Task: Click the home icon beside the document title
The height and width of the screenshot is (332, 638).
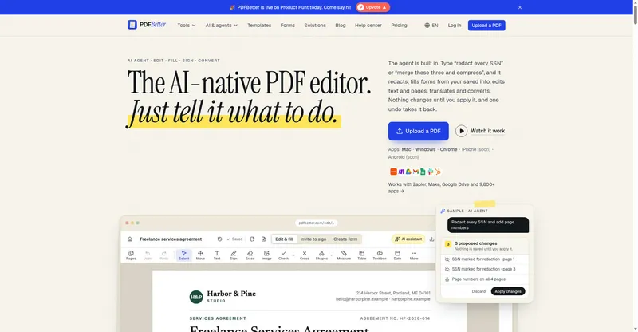Action: point(130,239)
